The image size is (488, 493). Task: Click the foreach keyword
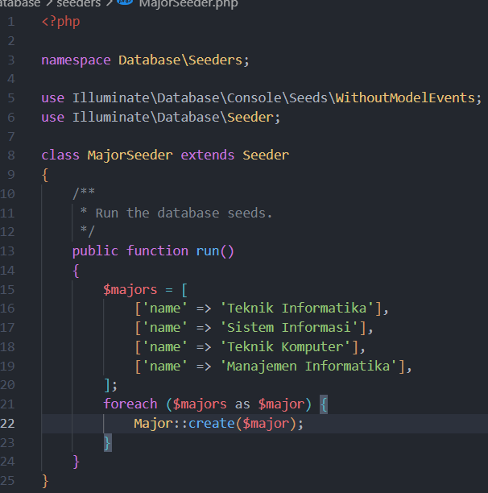(x=130, y=404)
